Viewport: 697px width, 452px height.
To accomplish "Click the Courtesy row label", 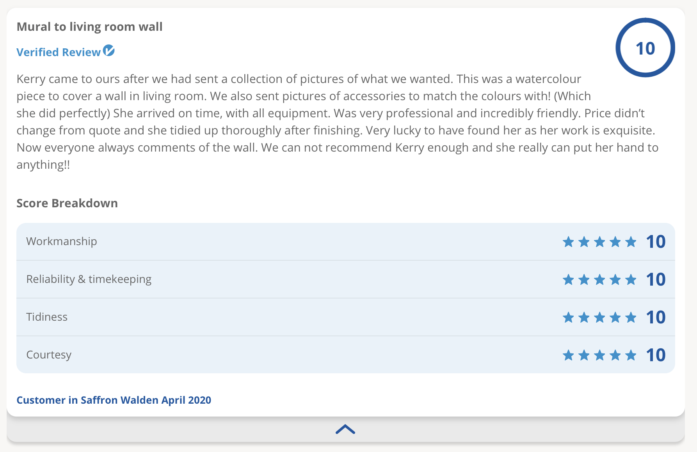I will point(49,355).
